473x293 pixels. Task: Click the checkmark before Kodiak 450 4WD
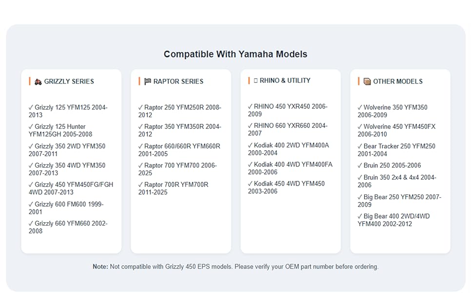pos(250,183)
